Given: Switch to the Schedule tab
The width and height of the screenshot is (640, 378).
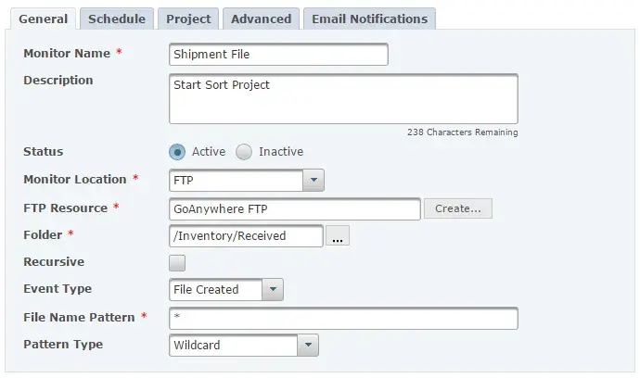Looking at the screenshot, I should [x=116, y=19].
